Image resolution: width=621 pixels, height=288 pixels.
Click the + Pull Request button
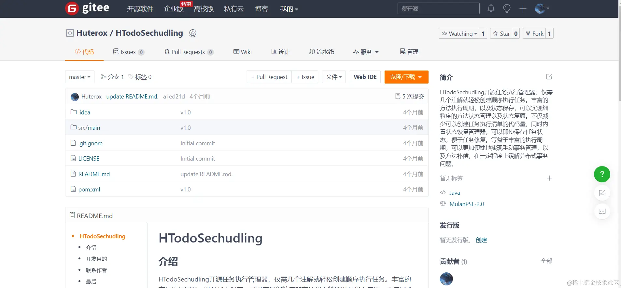(x=269, y=77)
